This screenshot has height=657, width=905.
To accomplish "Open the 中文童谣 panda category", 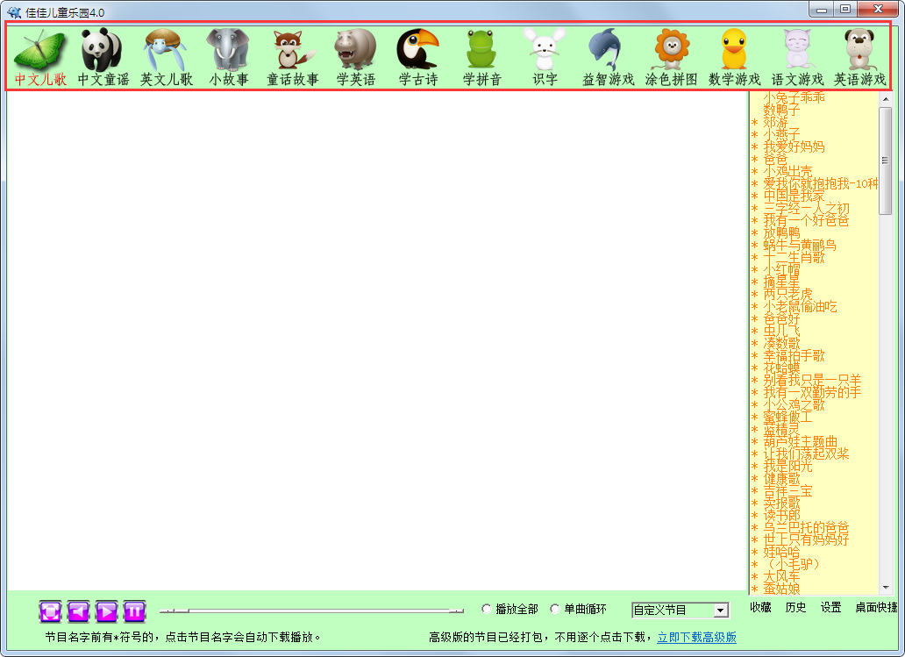I will [x=103, y=57].
